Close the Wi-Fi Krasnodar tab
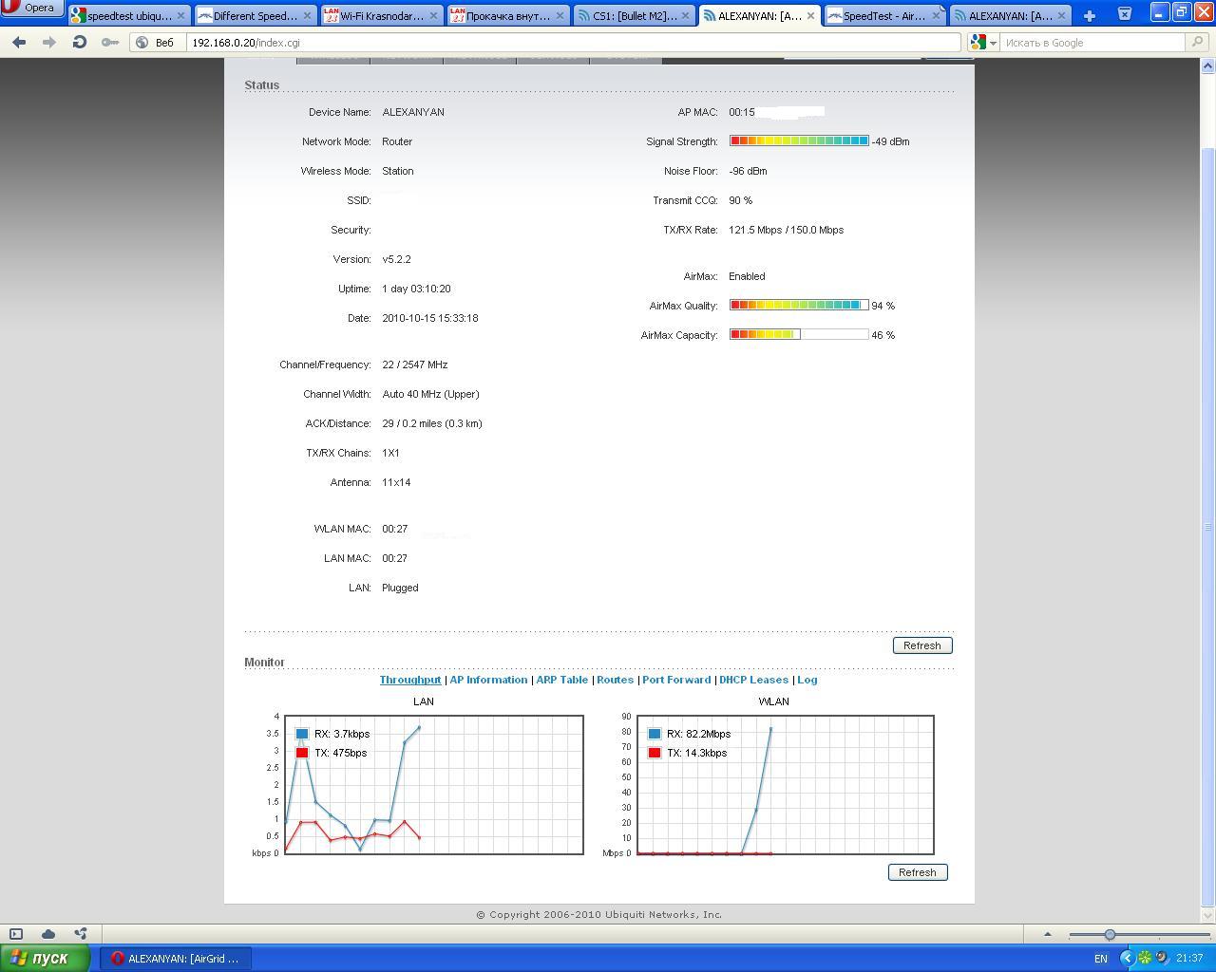This screenshot has width=1216, height=972. click(433, 16)
